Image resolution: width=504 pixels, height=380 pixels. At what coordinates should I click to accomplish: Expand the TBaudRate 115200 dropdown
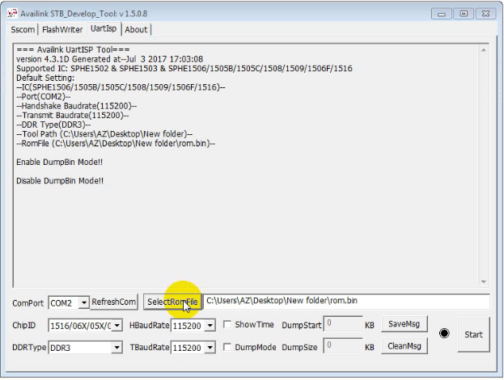210,347
